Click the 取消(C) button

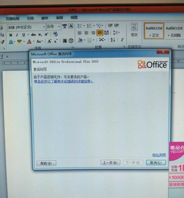(156, 162)
